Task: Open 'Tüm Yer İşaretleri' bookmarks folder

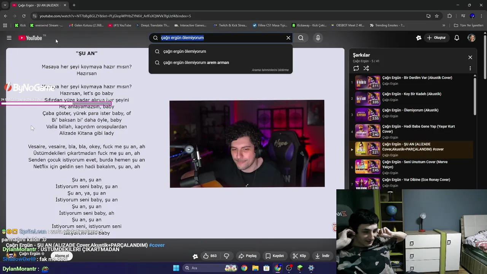Action: click(468, 25)
